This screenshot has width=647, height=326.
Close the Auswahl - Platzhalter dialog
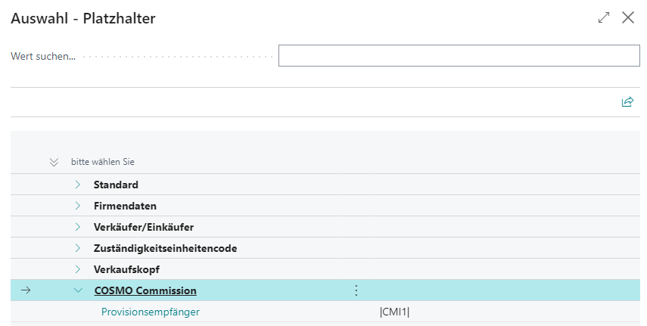point(627,17)
